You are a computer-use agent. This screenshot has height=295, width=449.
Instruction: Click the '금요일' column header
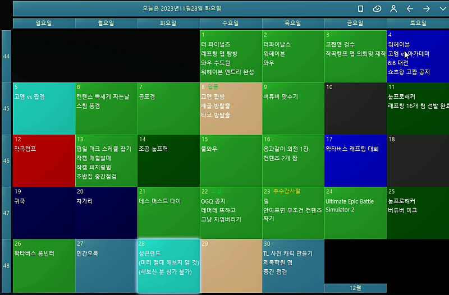tap(355, 23)
